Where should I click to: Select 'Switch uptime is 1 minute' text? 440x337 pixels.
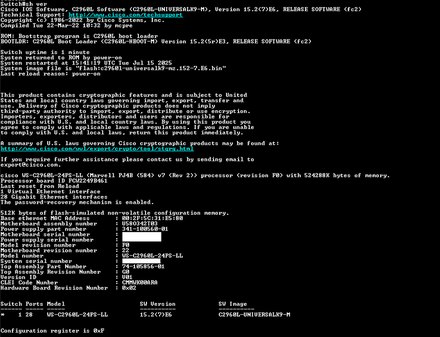(45, 52)
